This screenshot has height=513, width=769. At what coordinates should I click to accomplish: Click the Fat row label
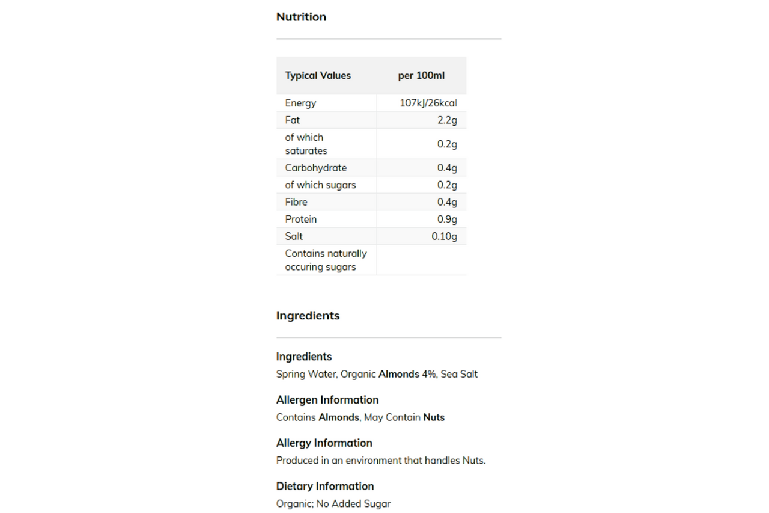(293, 120)
